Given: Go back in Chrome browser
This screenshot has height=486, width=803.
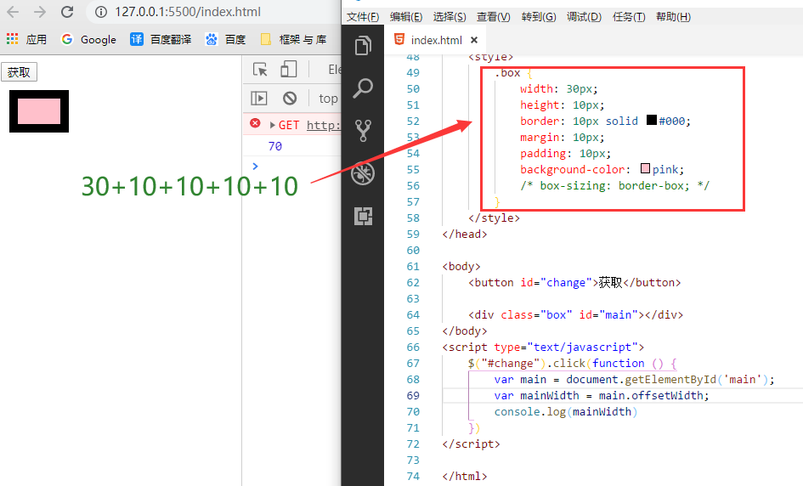Looking at the screenshot, I should [14, 11].
